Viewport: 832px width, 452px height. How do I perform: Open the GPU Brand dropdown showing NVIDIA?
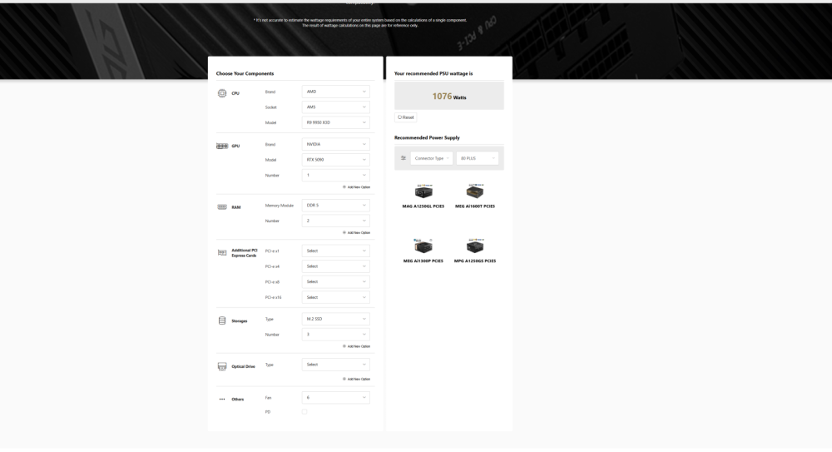335,145
